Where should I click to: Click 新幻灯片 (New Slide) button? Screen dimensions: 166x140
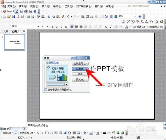155,27
